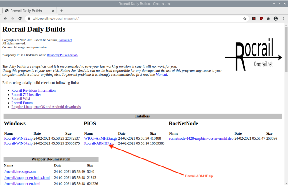
Task: Bookmark this page with the star icon
Action: coord(245,19)
